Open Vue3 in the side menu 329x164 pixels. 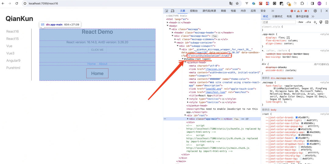pos(10,53)
